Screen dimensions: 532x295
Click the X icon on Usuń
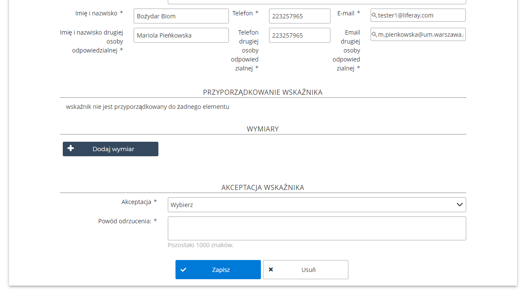tap(271, 270)
